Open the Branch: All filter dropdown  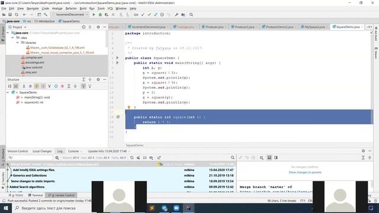click(x=70, y=158)
